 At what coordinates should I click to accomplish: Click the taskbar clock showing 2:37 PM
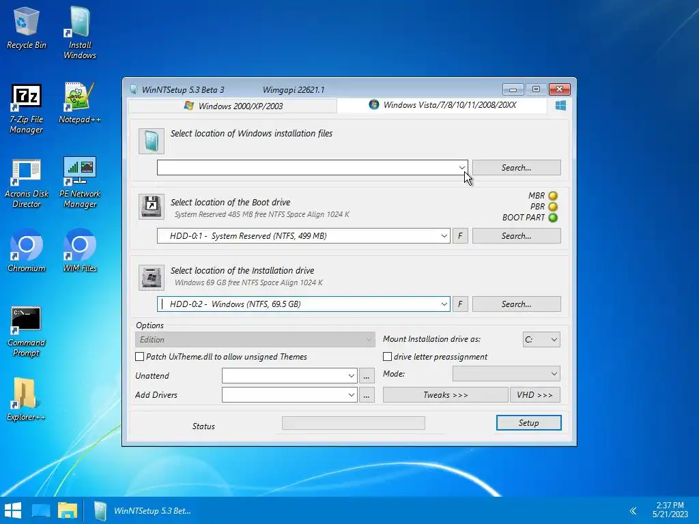670,510
